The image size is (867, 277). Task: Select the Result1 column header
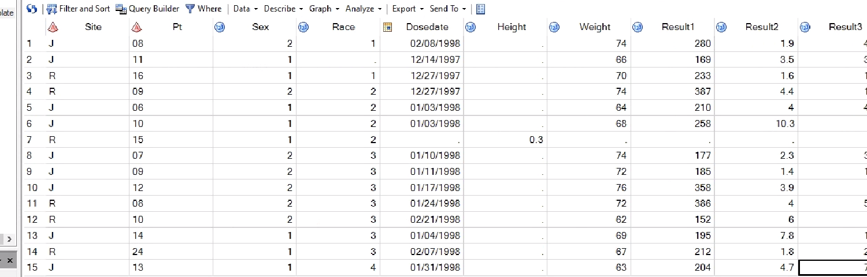click(678, 27)
